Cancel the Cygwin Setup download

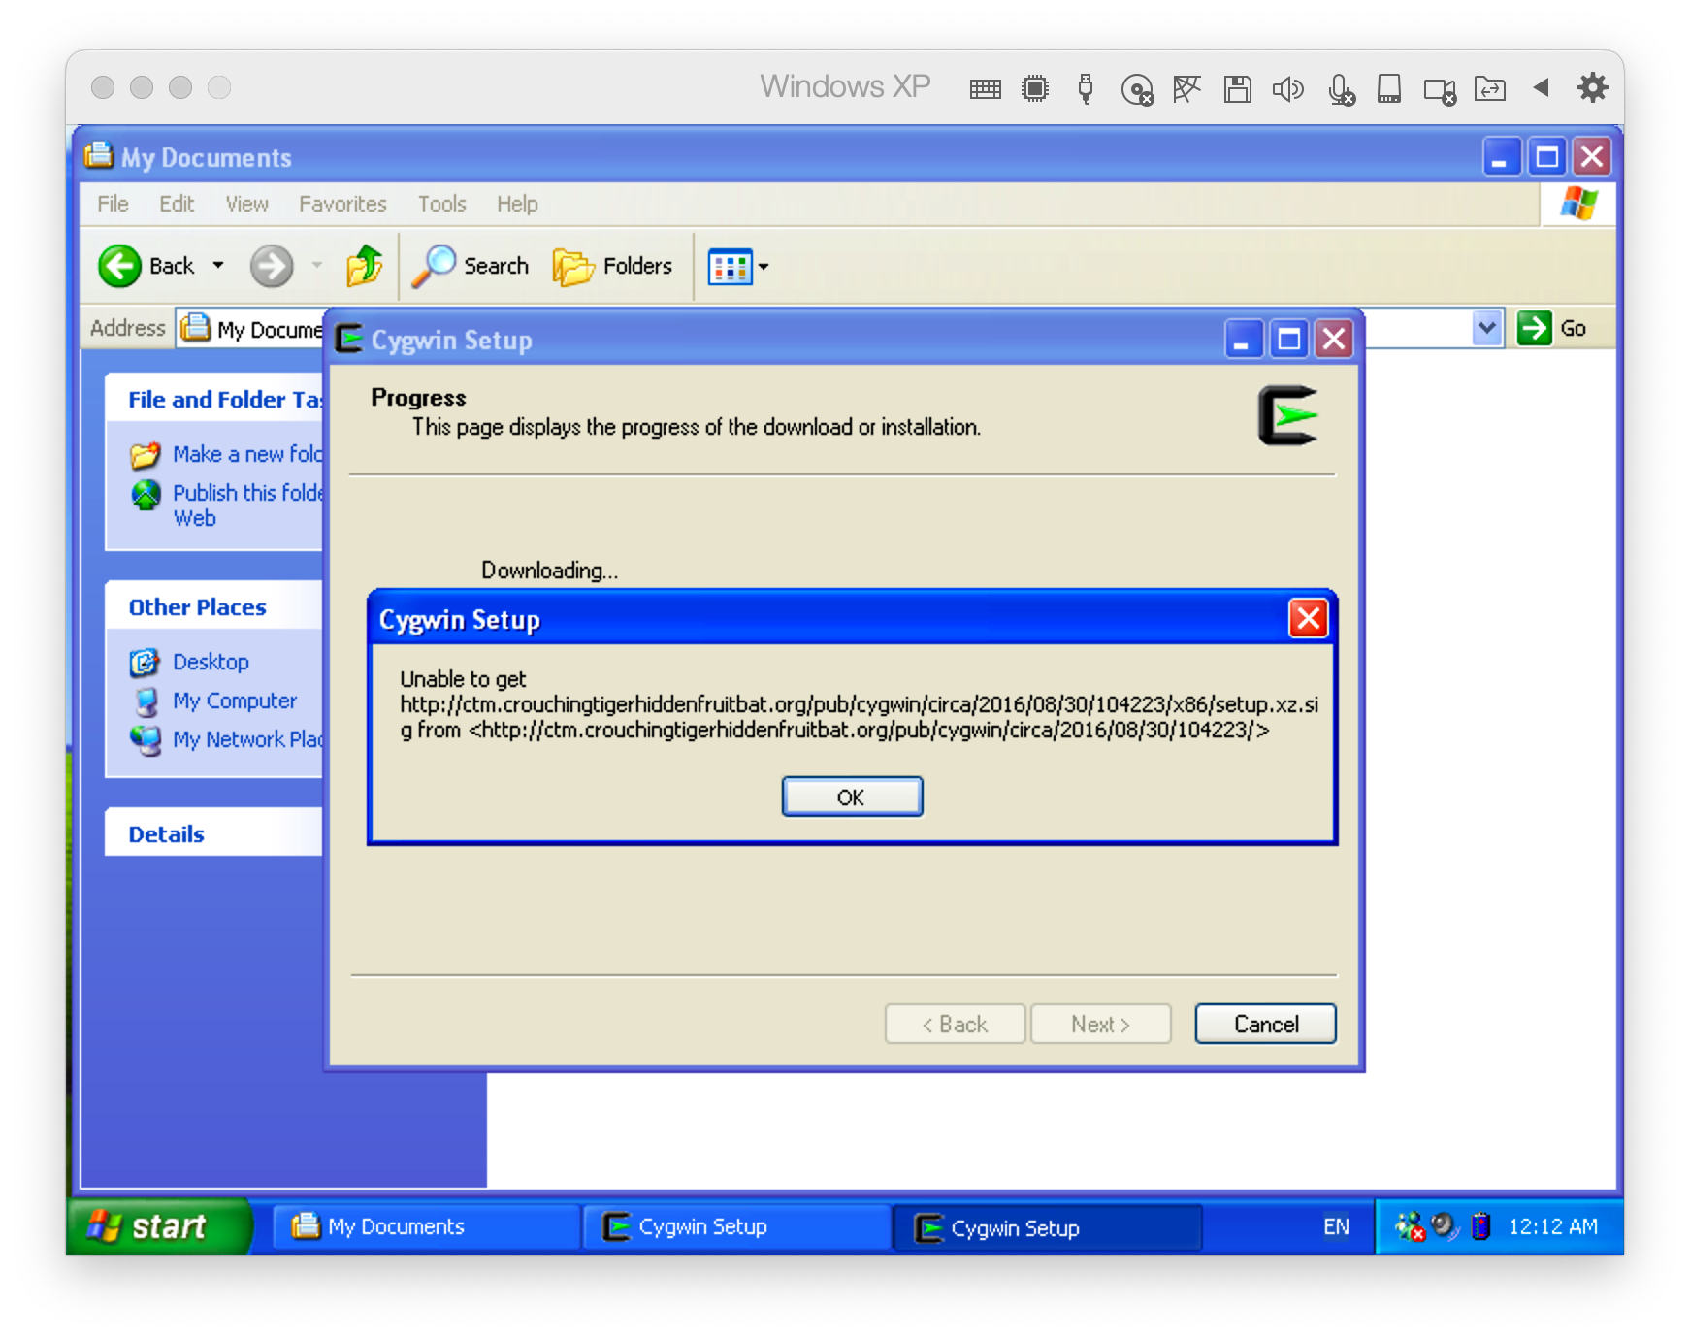tap(1264, 1024)
